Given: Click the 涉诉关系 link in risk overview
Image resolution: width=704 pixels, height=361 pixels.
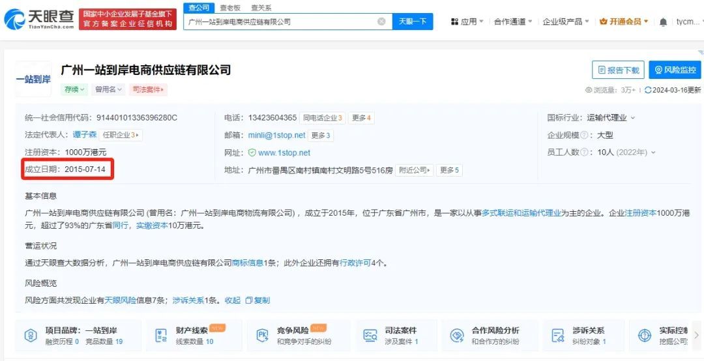Looking at the screenshot, I should coord(188,300).
